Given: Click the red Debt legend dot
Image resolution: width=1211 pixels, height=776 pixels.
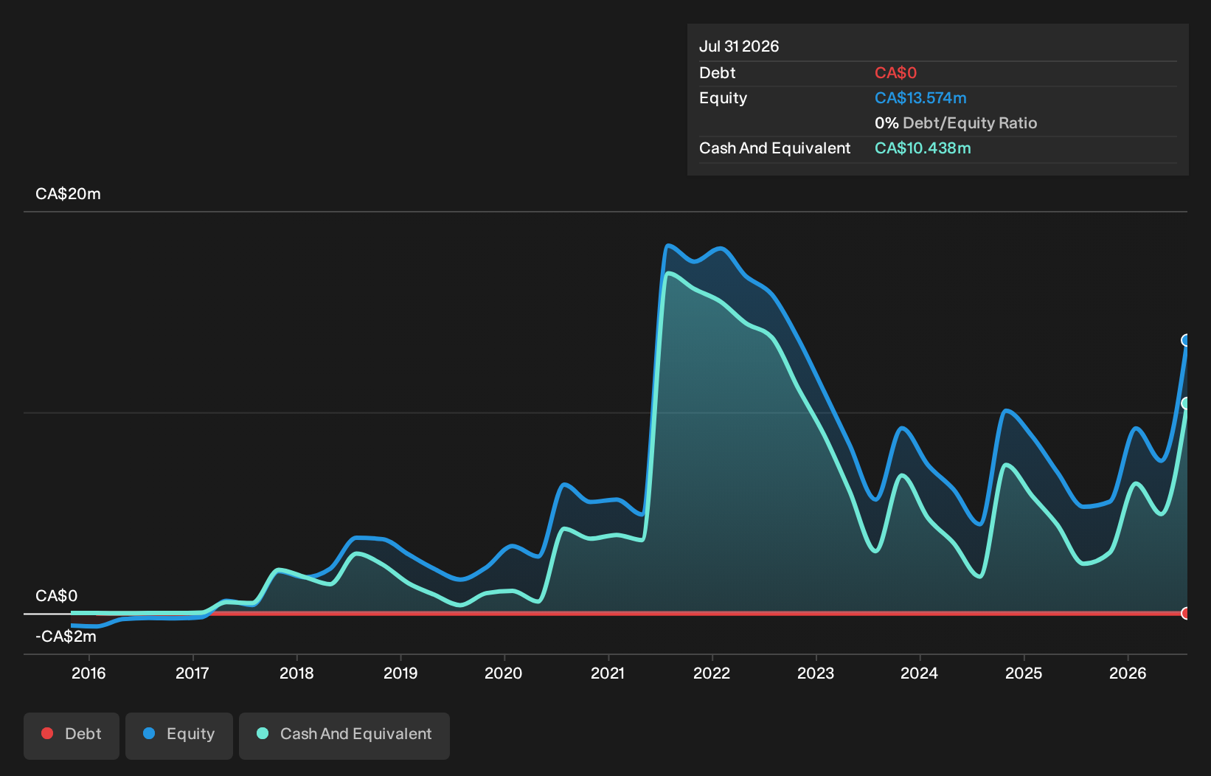Looking at the screenshot, I should (47, 733).
